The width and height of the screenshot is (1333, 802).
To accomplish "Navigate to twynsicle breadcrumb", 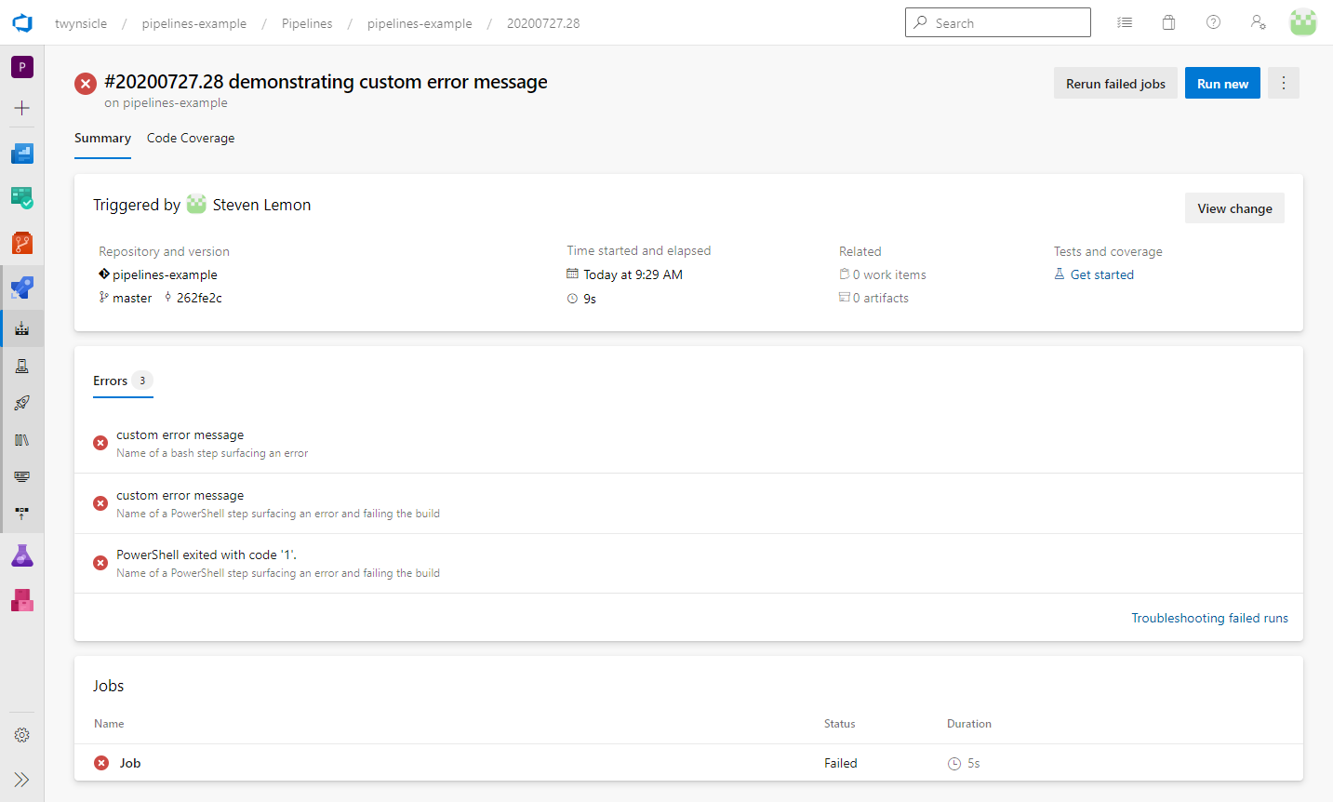I will [x=81, y=23].
